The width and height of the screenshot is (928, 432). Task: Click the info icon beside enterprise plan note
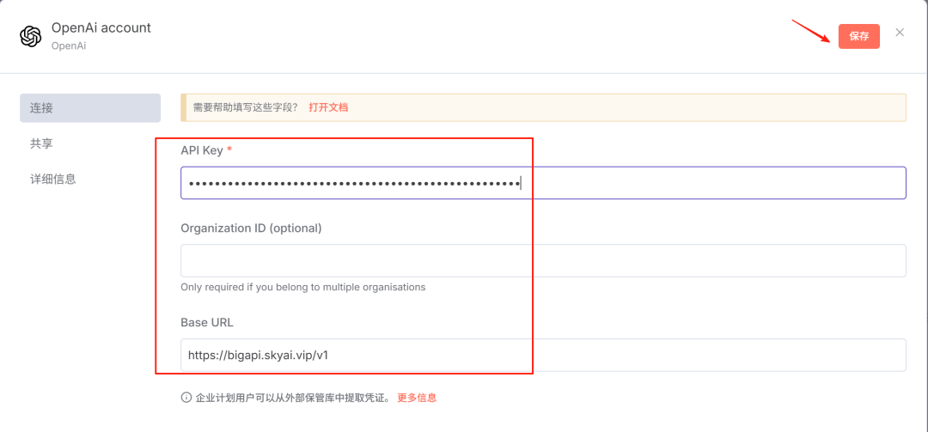186,398
